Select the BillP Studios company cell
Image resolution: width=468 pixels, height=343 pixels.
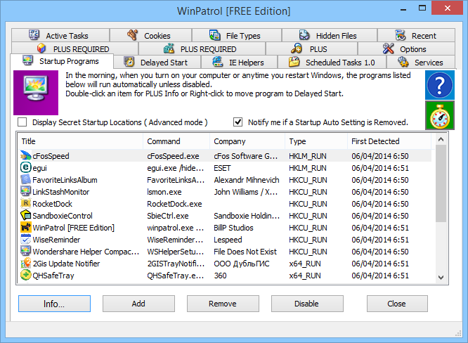tap(233, 228)
